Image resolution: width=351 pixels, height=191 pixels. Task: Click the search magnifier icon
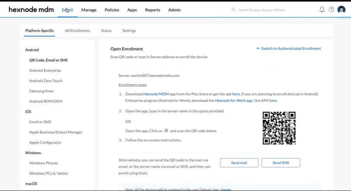click(x=233, y=10)
